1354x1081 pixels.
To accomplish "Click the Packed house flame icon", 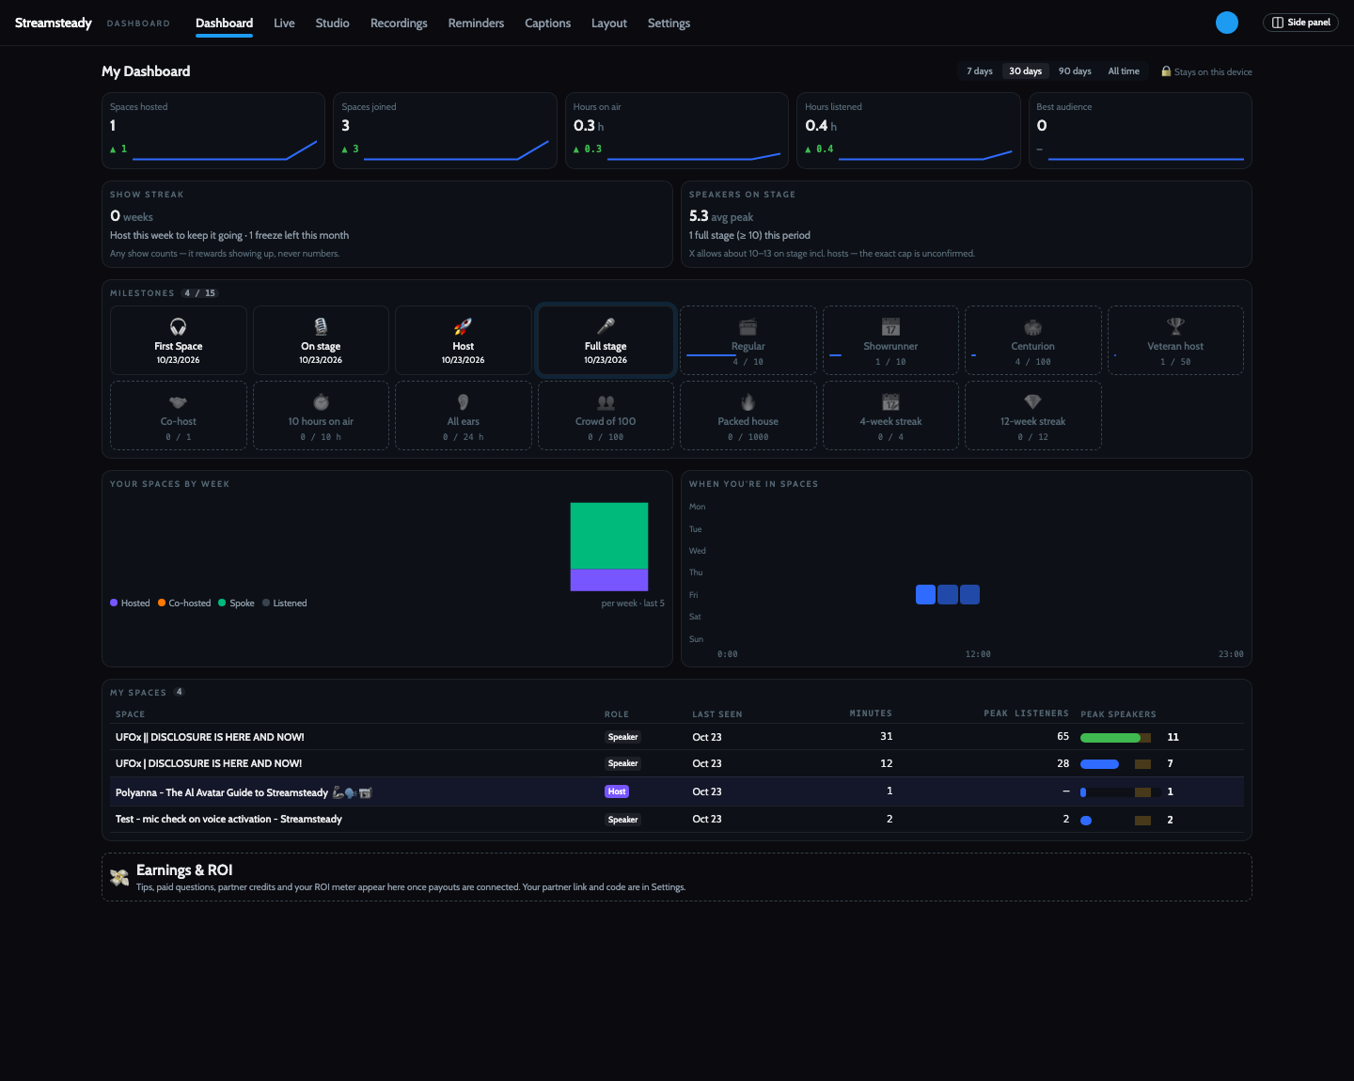I will click(748, 401).
